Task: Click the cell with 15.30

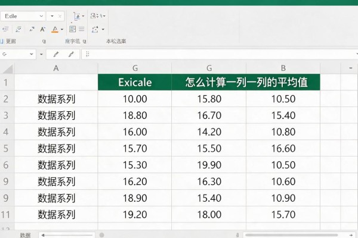Action: [x=135, y=165]
